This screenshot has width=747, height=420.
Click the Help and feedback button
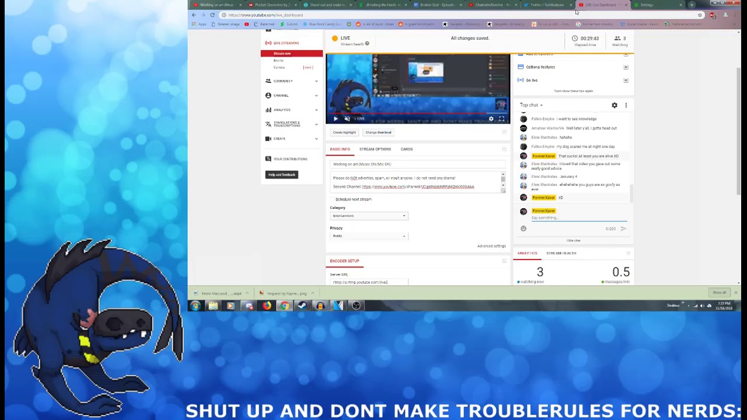(282, 174)
